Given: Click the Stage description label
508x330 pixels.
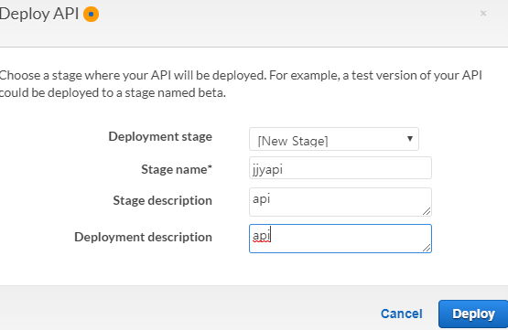Looking at the screenshot, I should [163, 200].
